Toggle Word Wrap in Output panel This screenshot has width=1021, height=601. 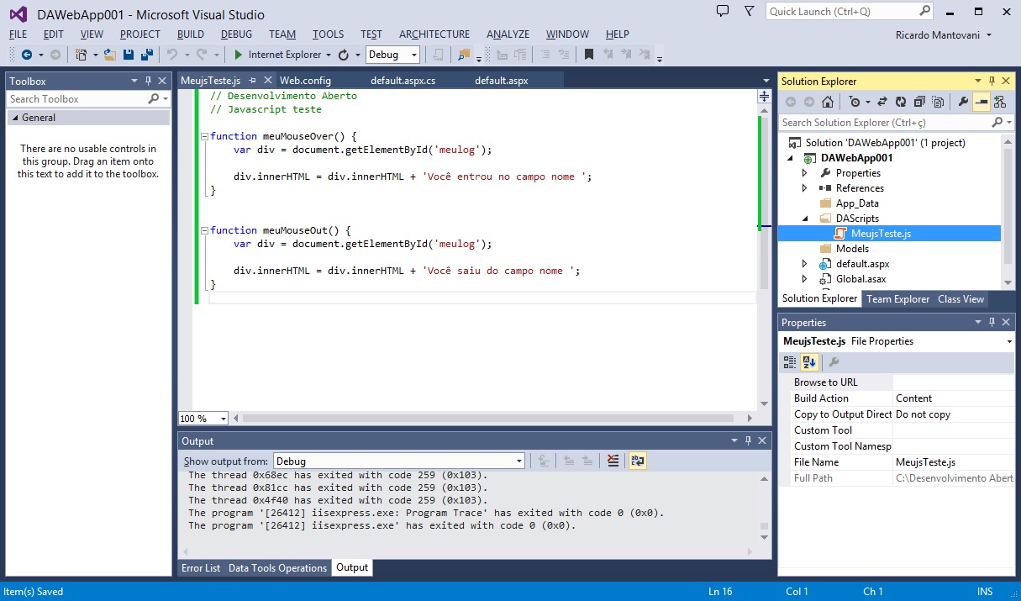click(637, 461)
